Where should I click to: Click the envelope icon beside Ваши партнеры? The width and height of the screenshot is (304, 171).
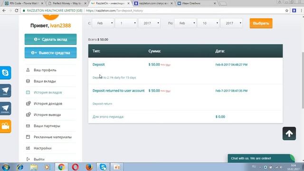coord(28,126)
